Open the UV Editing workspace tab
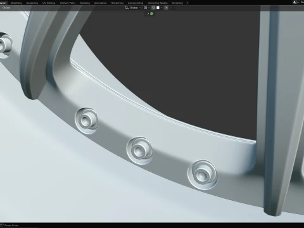 point(49,3)
